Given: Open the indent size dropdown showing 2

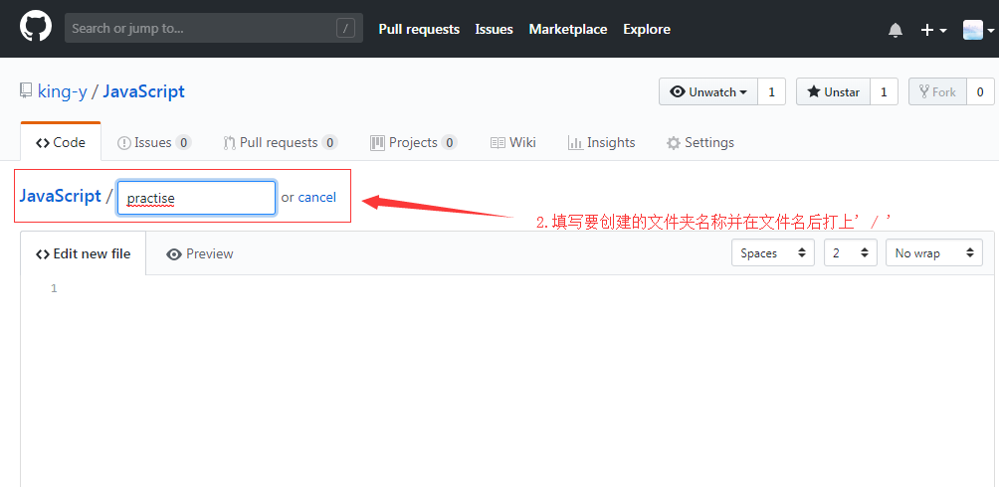Looking at the screenshot, I should (851, 252).
